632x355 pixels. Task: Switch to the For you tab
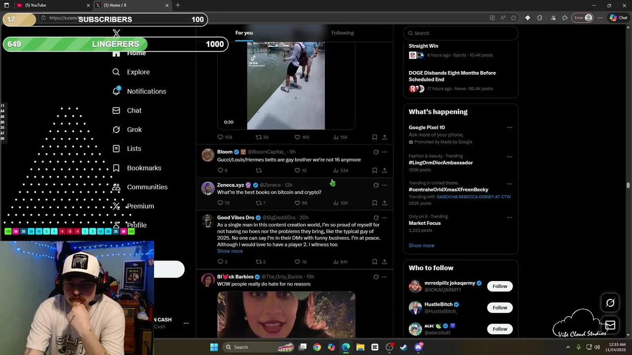pyautogui.click(x=244, y=33)
